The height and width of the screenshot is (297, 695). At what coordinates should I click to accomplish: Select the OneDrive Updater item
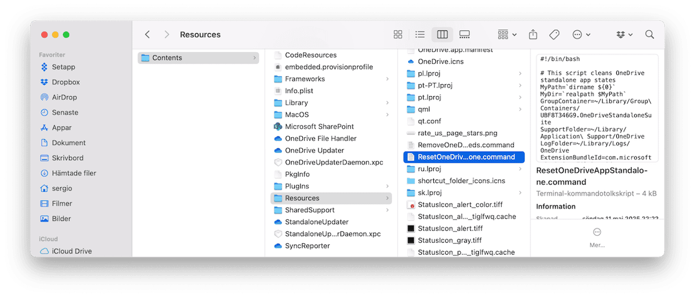coord(314,151)
